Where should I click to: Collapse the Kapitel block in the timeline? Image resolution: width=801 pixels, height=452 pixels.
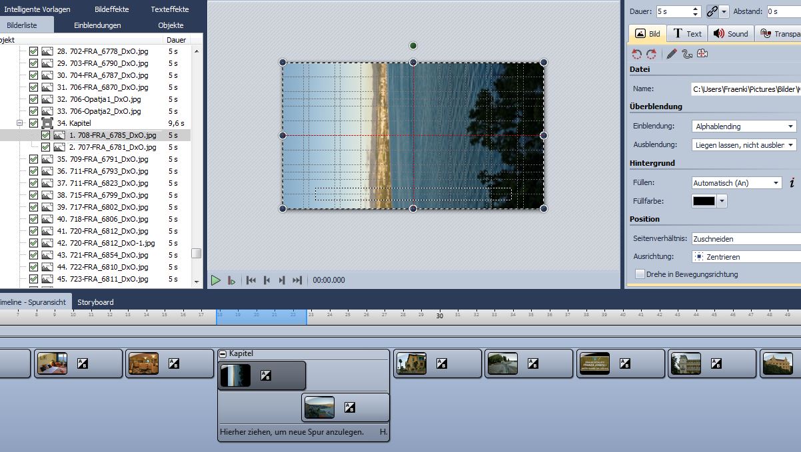pos(223,354)
